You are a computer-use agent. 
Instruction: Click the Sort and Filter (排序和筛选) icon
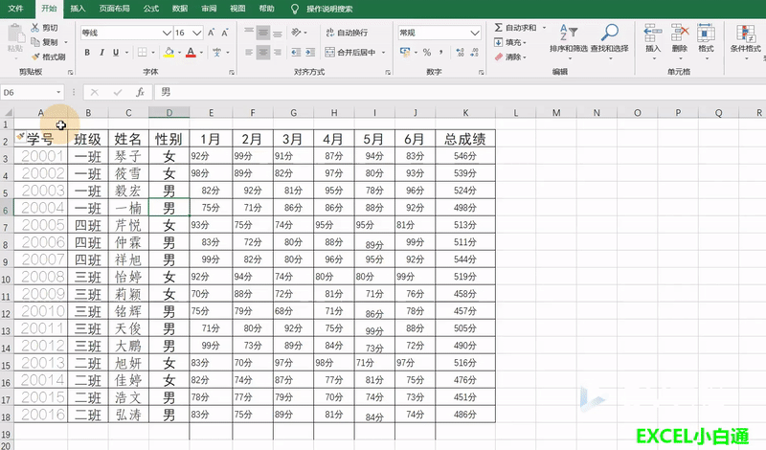568,33
